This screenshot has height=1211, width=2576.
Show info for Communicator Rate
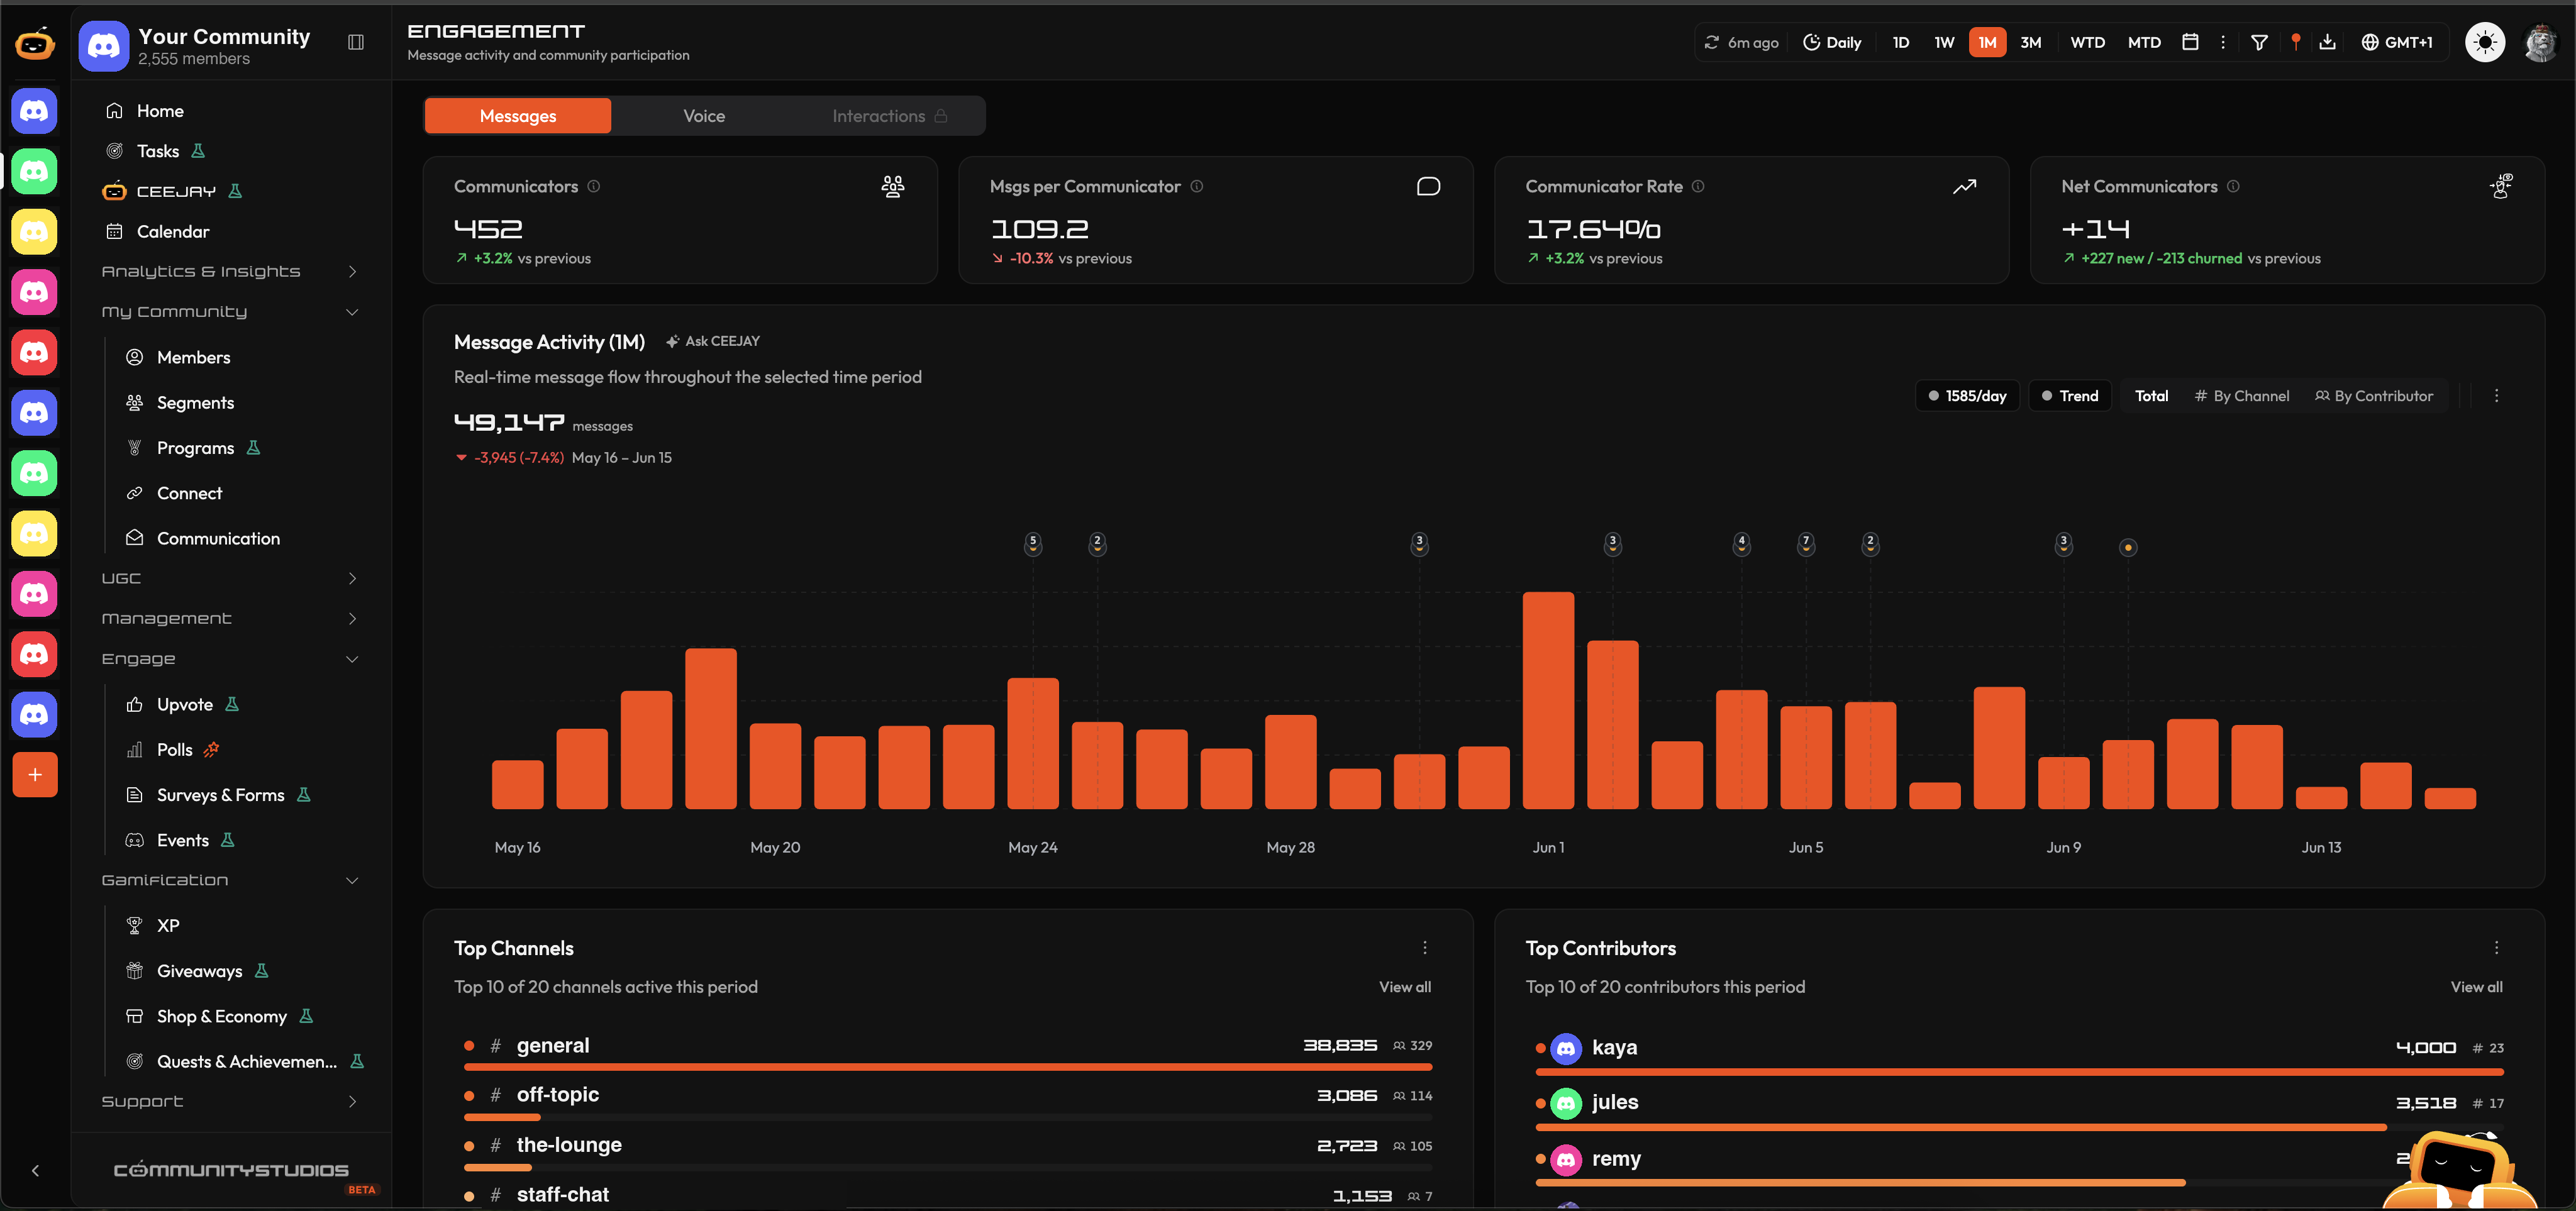coord(1698,187)
